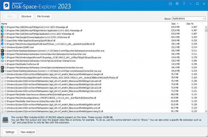Click the drive icon in info panel

pos(5,120)
